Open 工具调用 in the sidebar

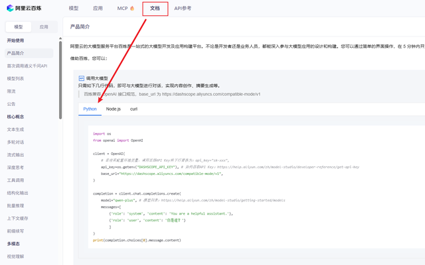click(x=15, y=180)
